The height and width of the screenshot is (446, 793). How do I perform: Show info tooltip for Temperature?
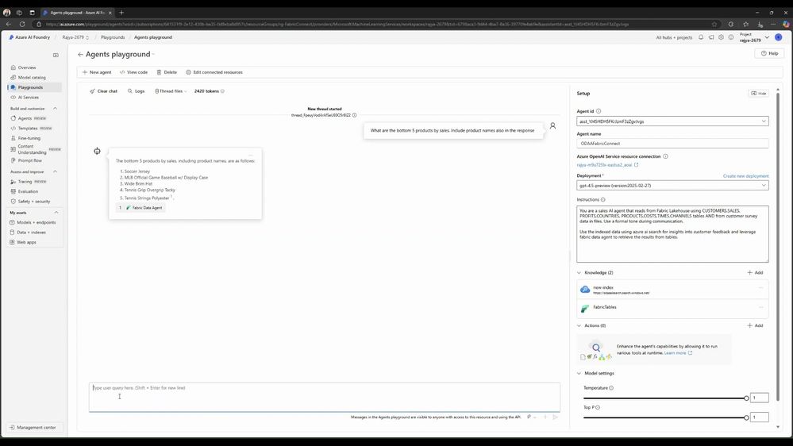[x=611, y=388]
